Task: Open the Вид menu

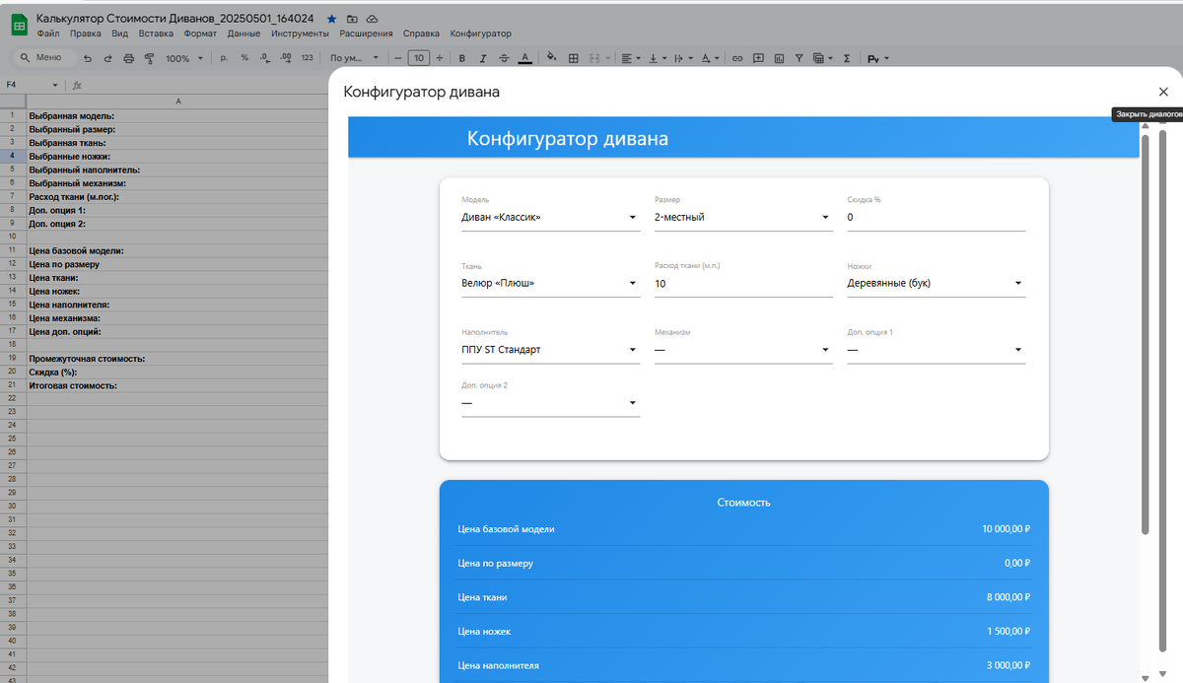Action: pos(120,34)
